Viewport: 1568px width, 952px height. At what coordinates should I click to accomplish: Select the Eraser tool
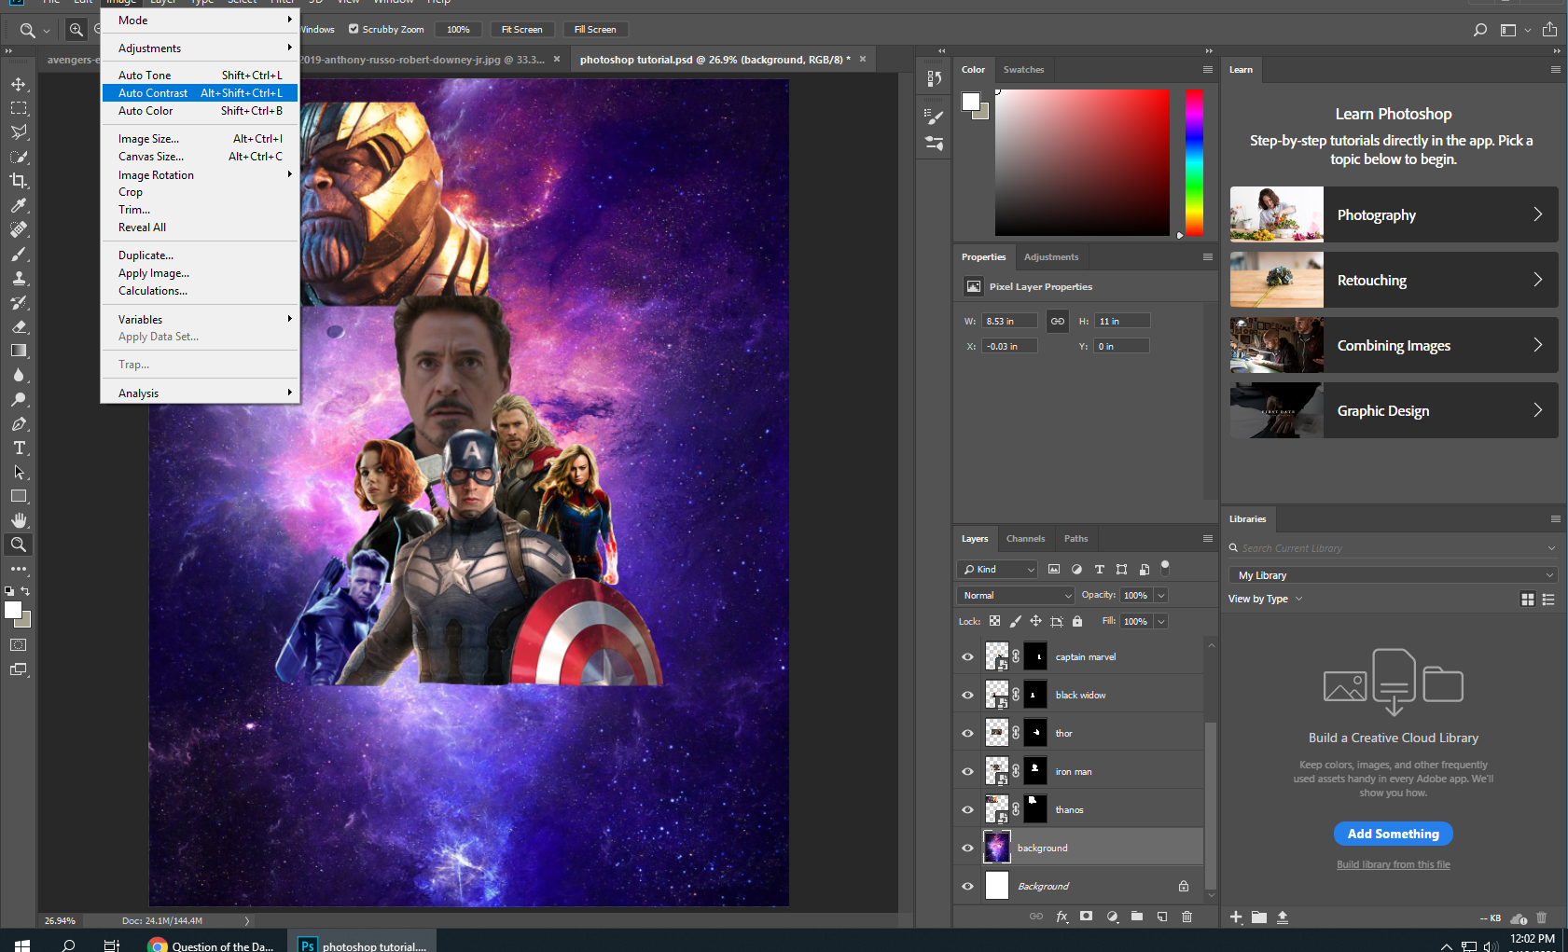[19, 326]
